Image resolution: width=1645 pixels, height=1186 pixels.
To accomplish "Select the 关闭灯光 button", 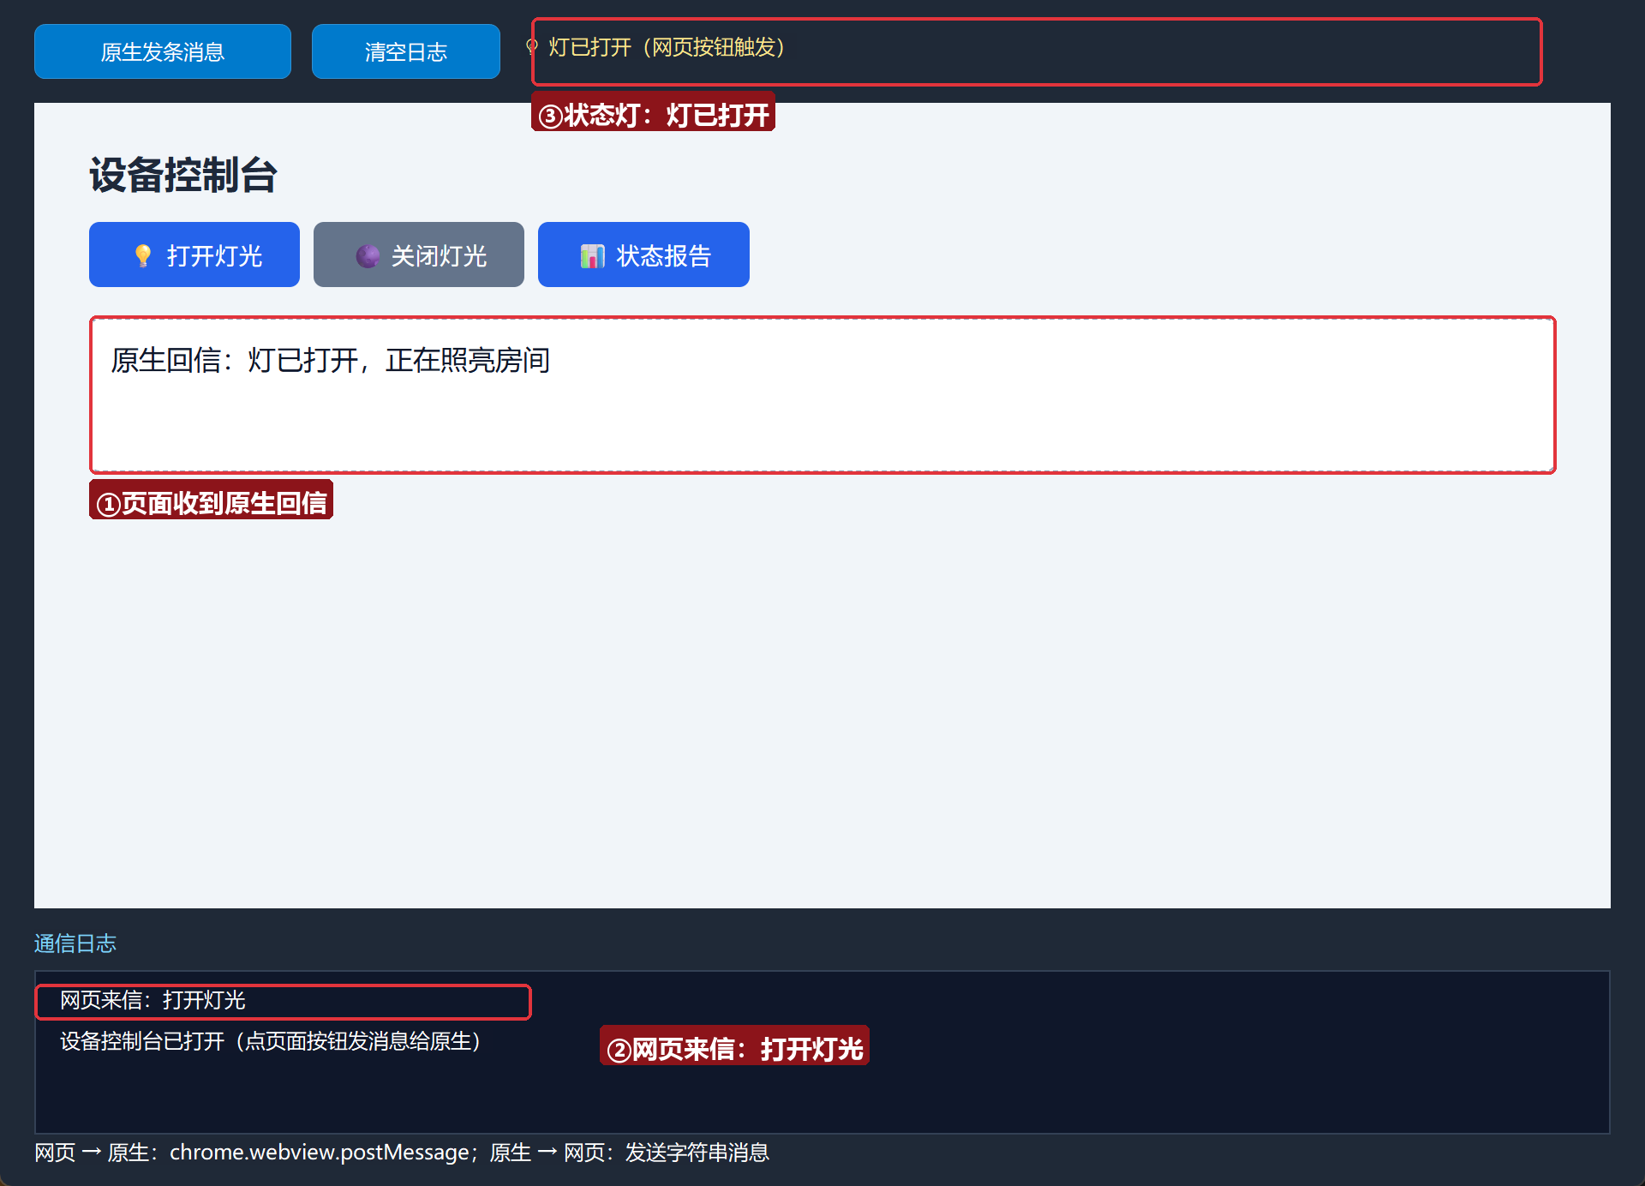I will coord(419,255).
